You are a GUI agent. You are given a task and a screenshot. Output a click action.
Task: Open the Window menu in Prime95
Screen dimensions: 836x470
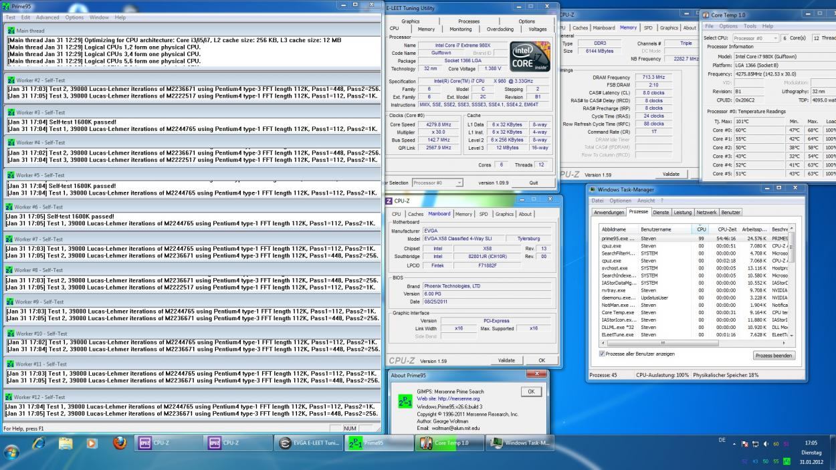coord(99,17)
